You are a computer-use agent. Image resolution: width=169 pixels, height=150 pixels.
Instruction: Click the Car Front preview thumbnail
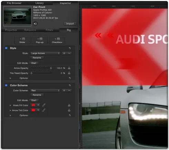17,16
